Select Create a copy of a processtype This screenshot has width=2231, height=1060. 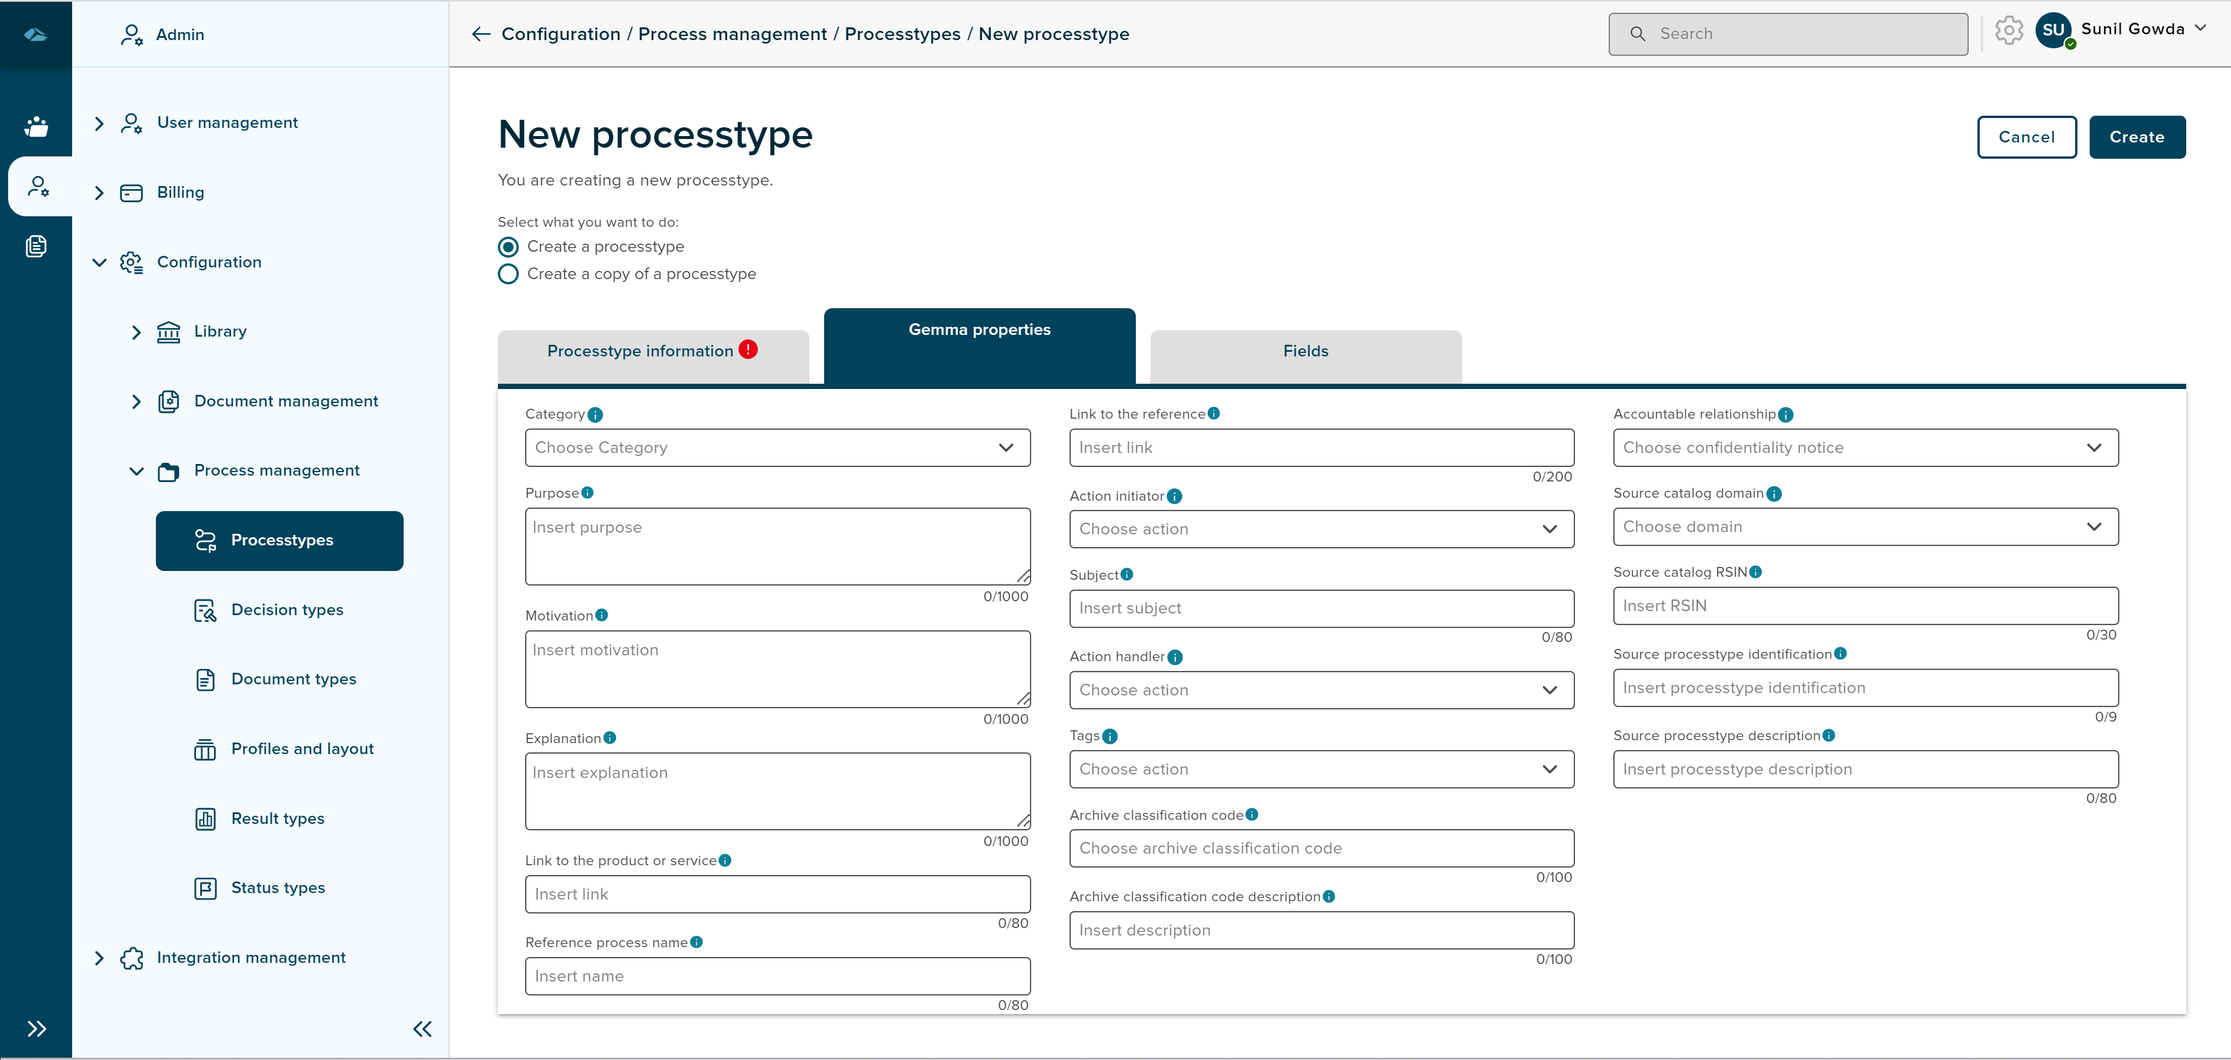tap(508, 274)
